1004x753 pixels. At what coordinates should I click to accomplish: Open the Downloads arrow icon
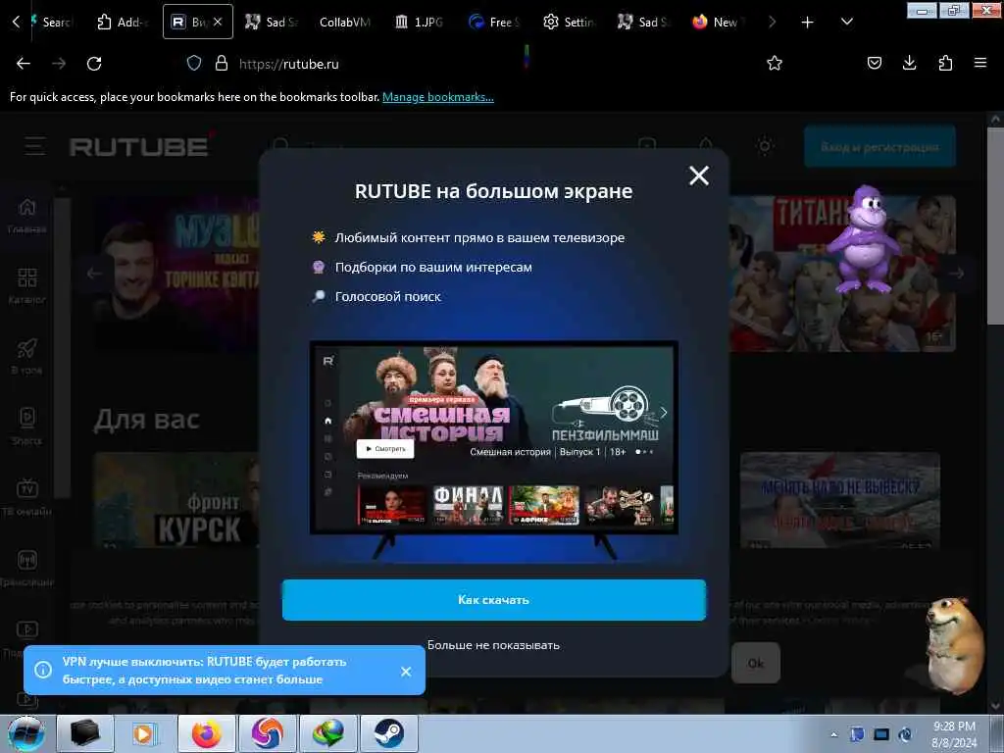tap(909, 63)
